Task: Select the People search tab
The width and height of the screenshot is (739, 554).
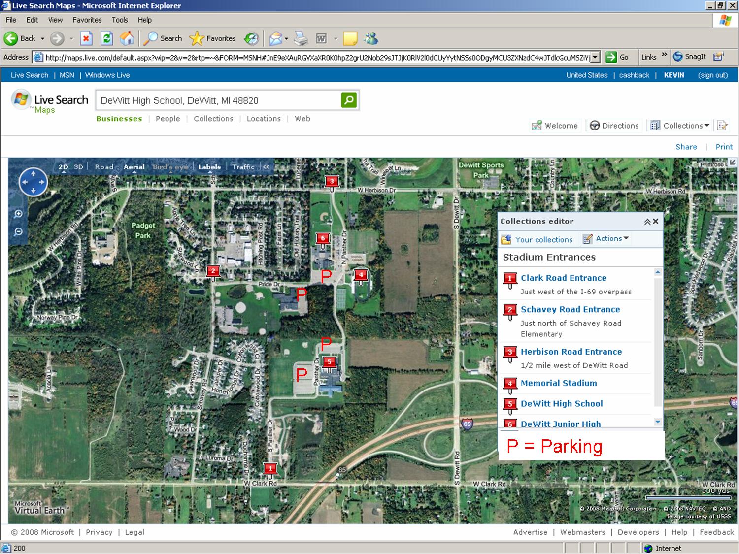Action: (168, 119)
